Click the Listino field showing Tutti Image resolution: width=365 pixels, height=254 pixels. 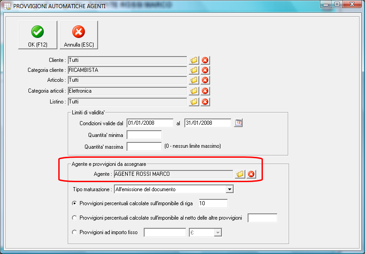pos(127,102)
